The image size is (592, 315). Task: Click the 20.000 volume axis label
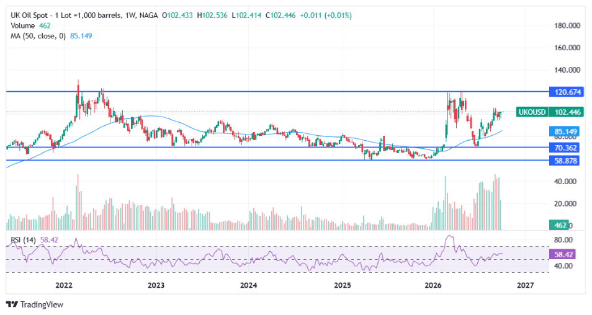point(565,204)
